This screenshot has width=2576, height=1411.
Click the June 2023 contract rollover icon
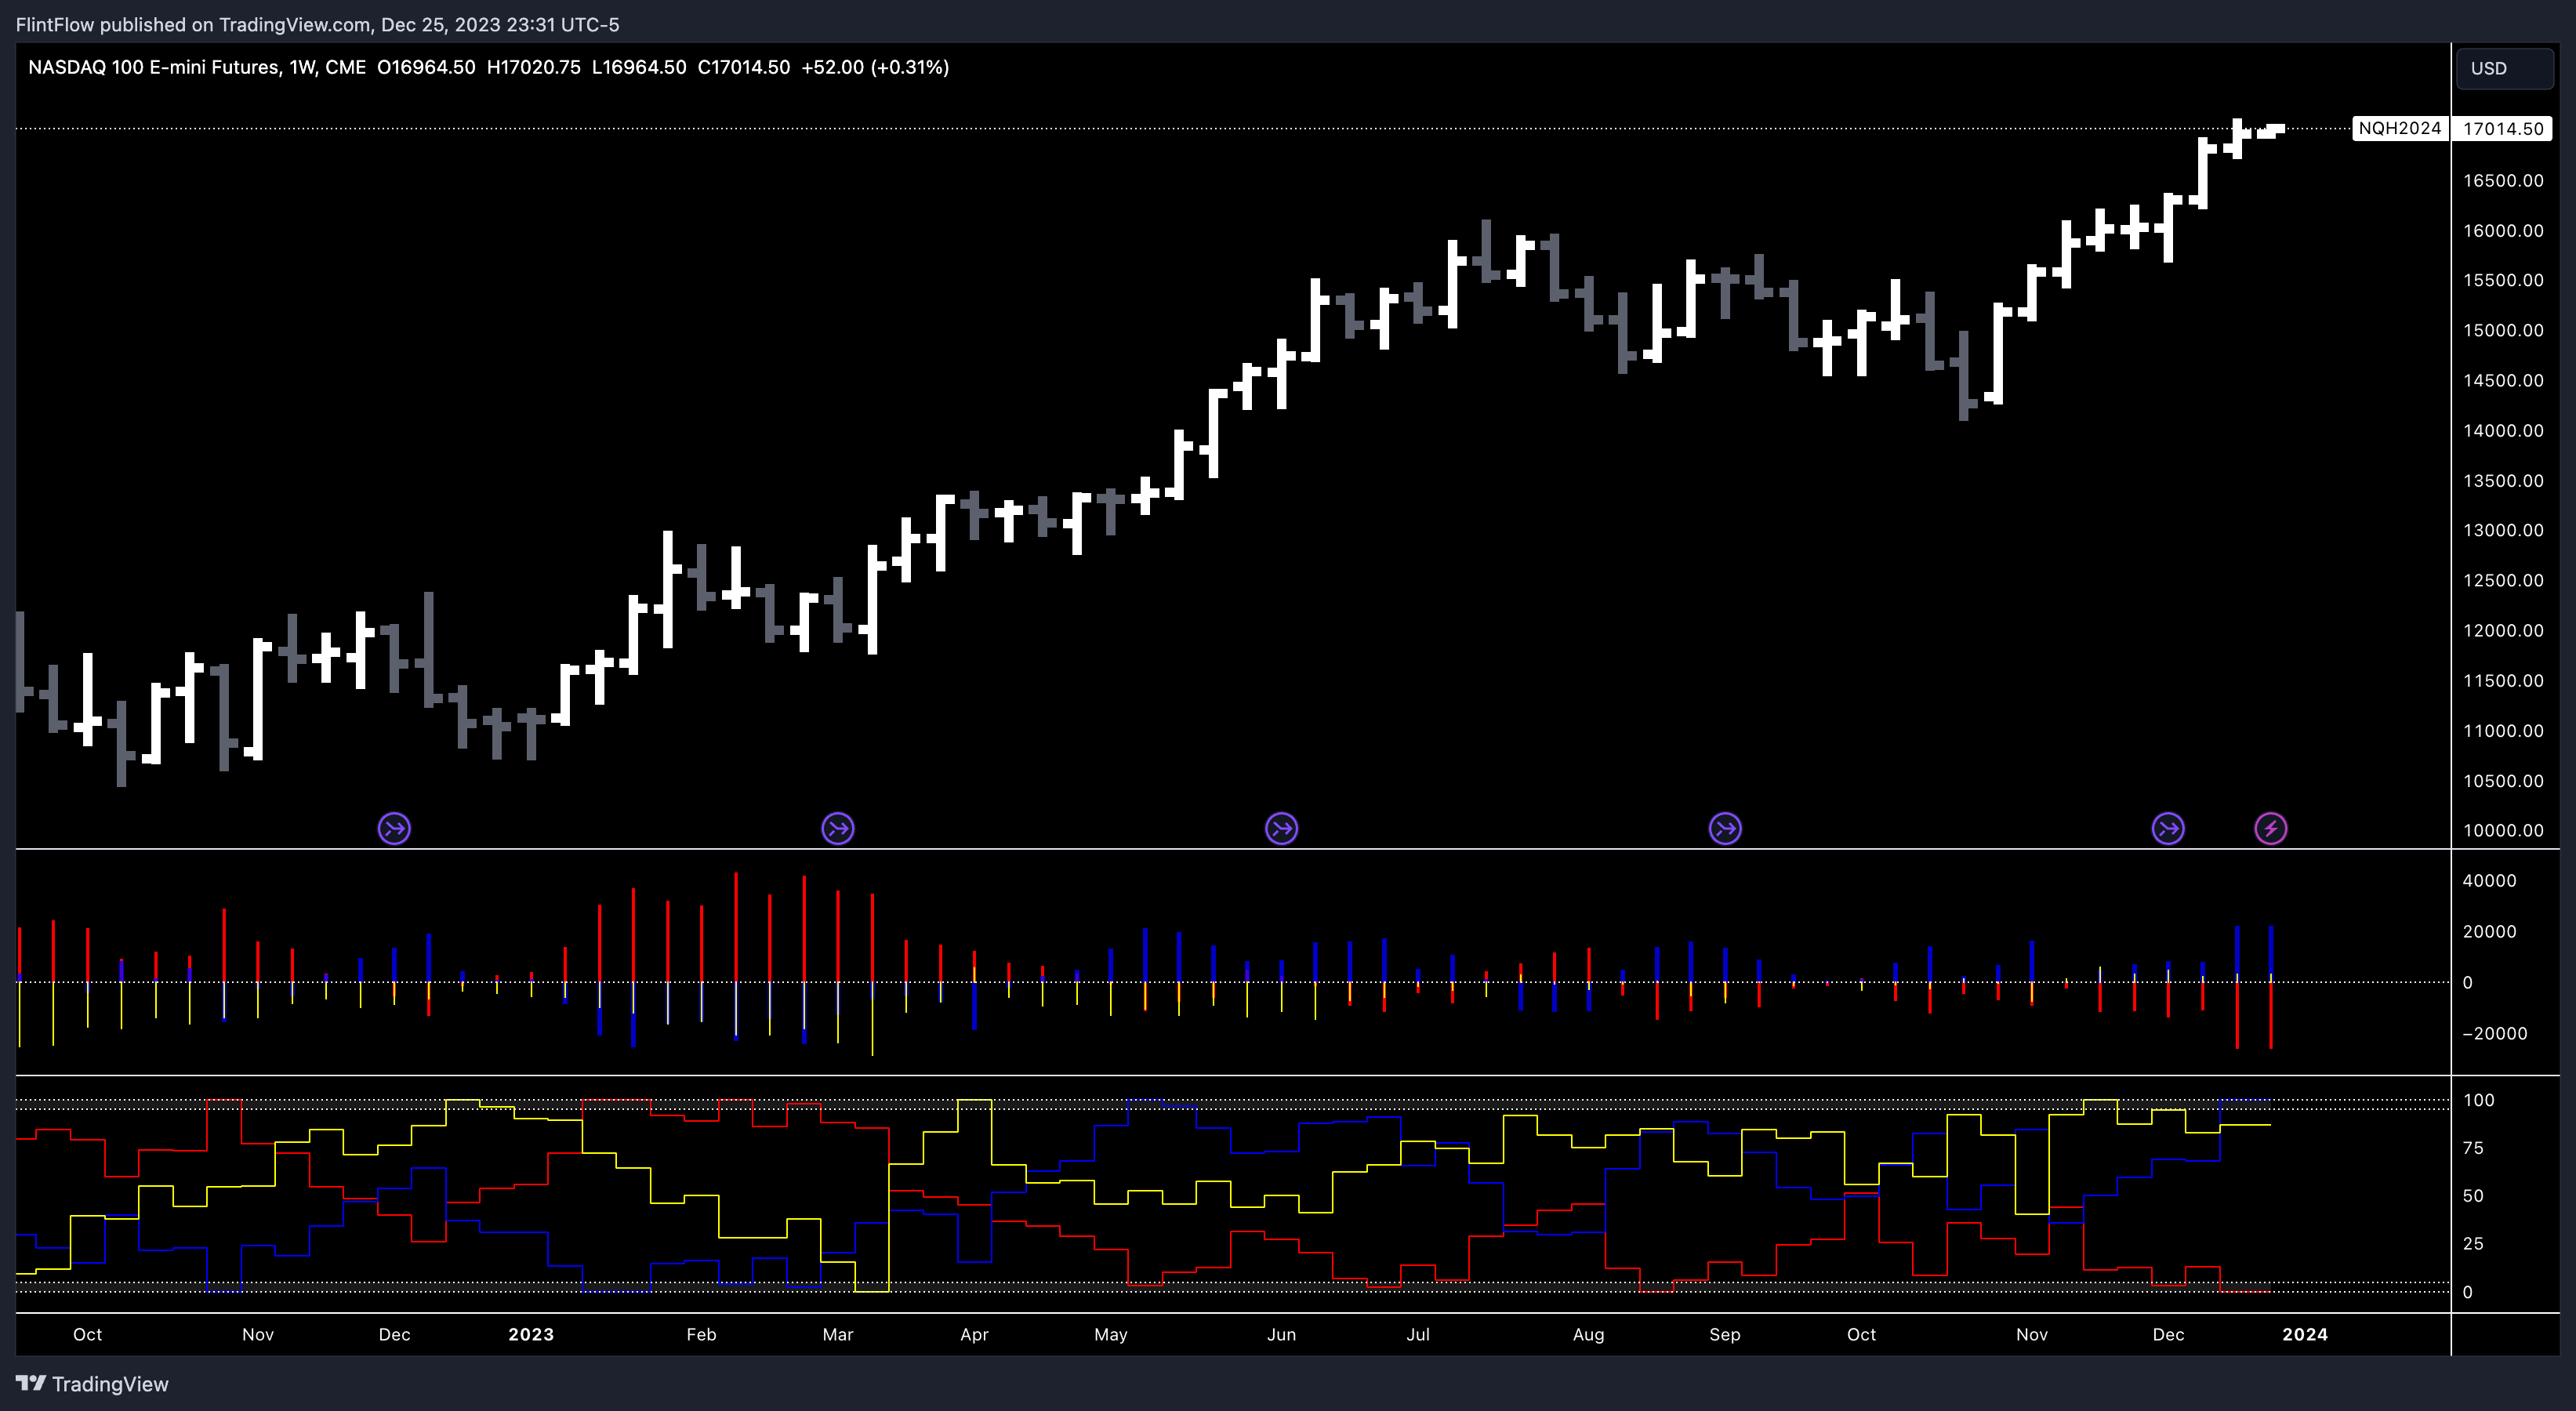coord(1281,828)
